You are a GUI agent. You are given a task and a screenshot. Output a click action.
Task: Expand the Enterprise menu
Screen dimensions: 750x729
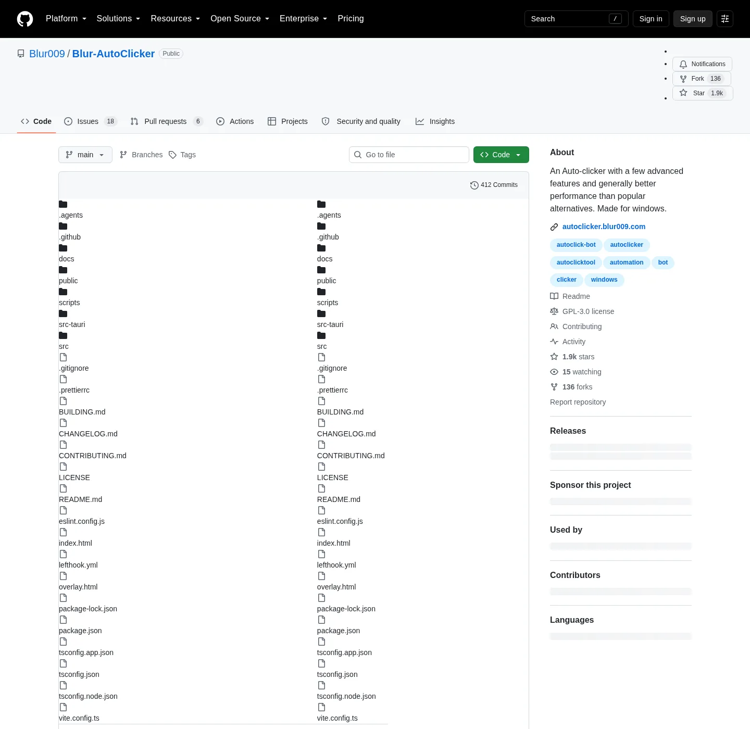pyautogui.click(x=304, y=19)
